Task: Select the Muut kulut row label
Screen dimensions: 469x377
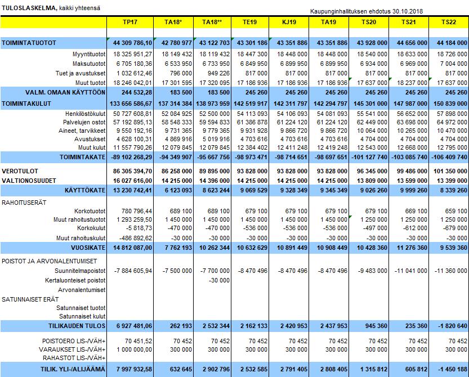Action: 92,147
